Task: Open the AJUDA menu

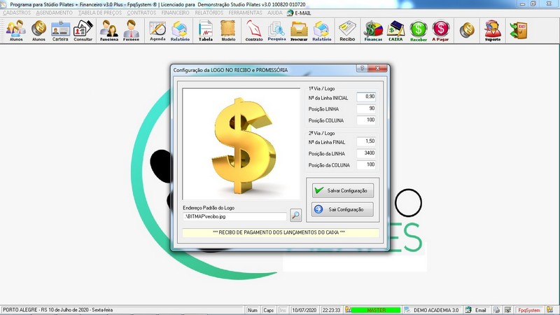Action: [x=274, y=13]
